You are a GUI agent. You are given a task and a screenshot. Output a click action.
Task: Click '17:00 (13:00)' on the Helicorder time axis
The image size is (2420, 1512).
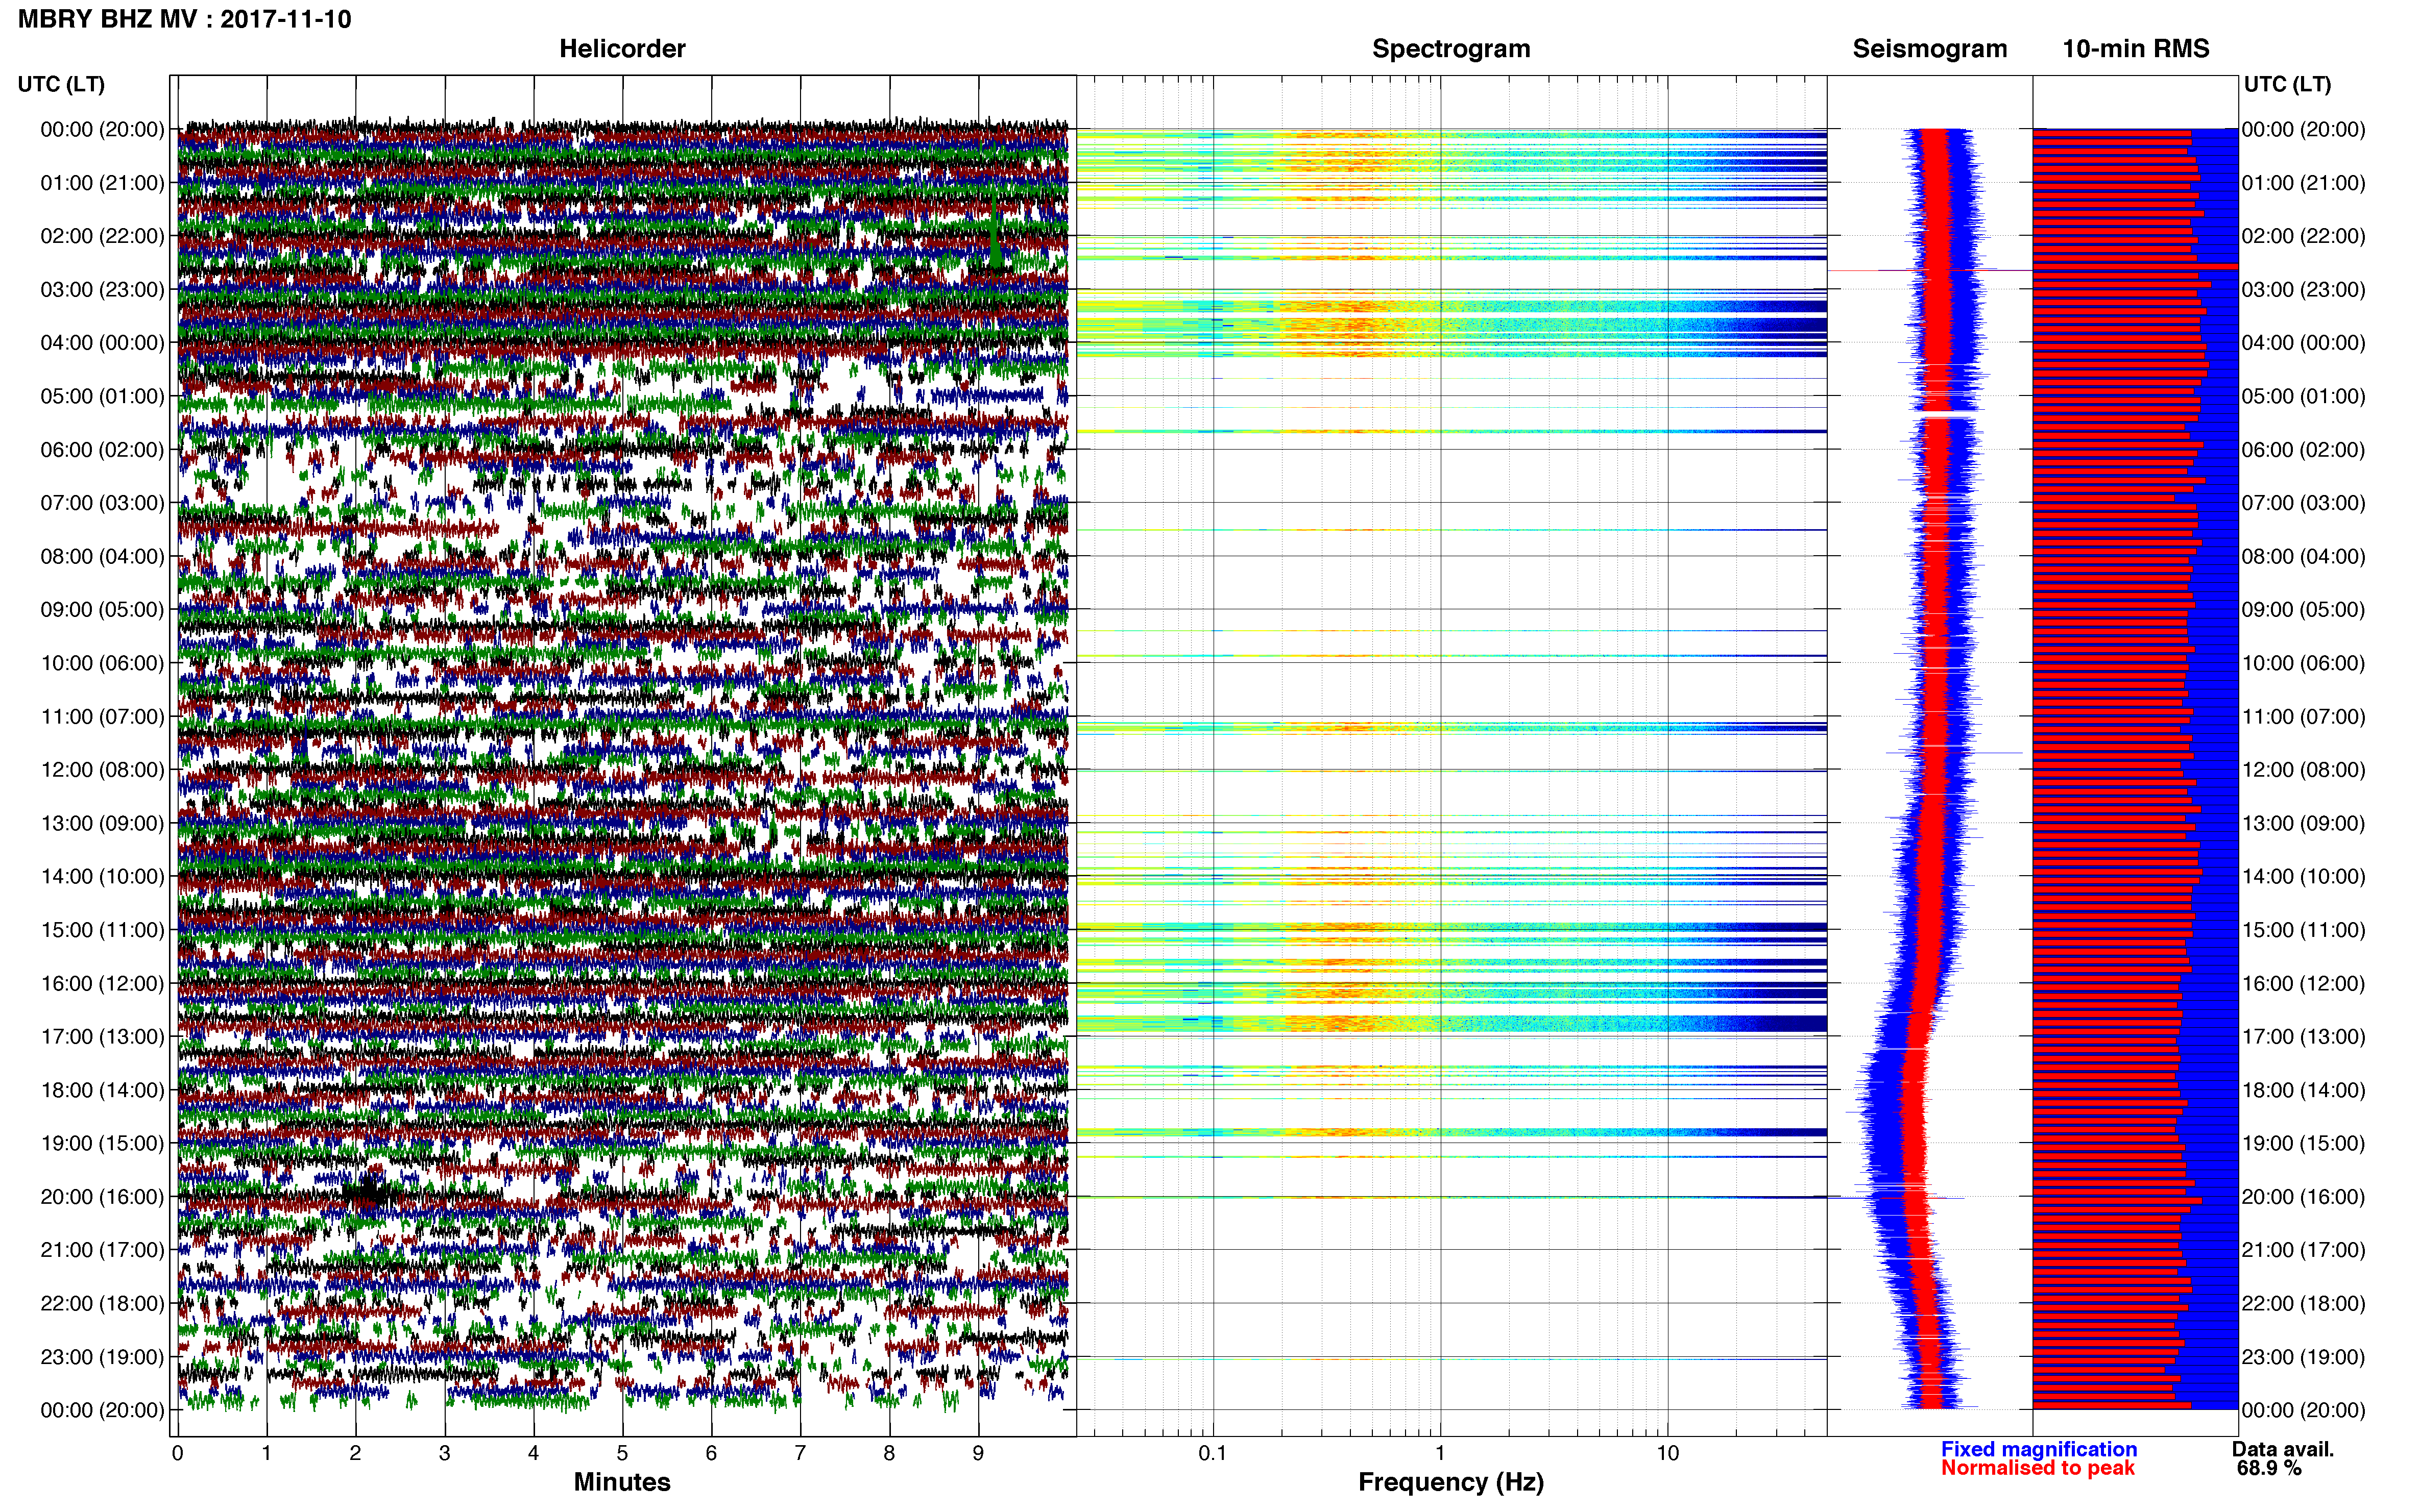pos(102,1036)
